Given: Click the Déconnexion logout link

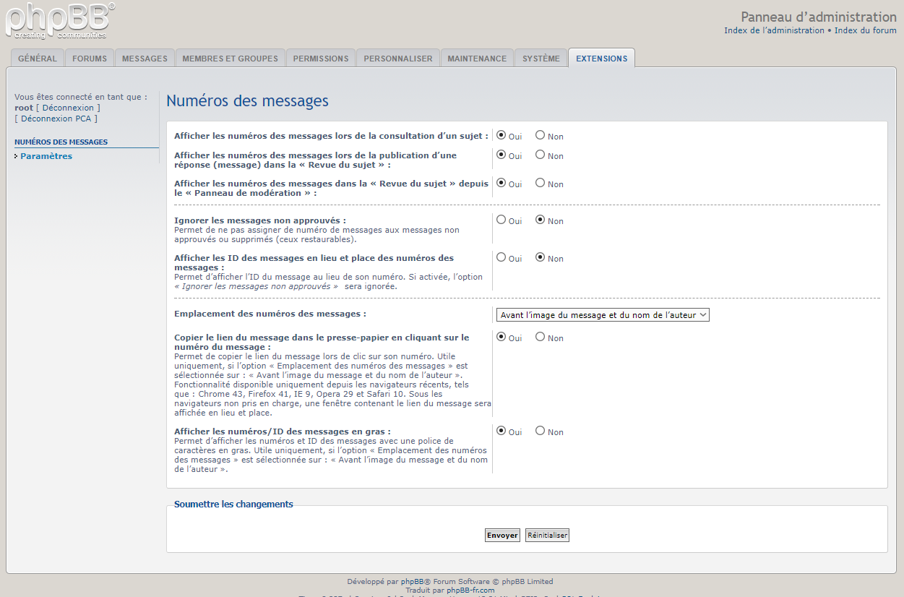Looking at the screenshot, I should coord(68,108).
